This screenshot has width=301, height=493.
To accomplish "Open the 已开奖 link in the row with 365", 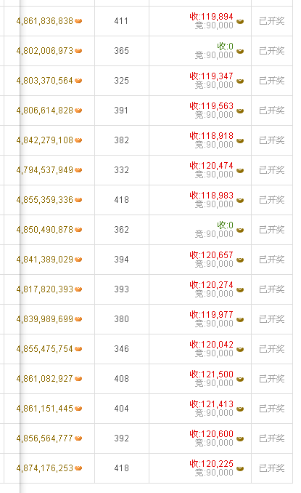I will [x=272, y=51].
